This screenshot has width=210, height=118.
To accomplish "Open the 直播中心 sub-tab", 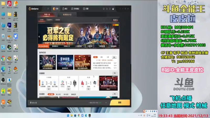I will point(50,20).
